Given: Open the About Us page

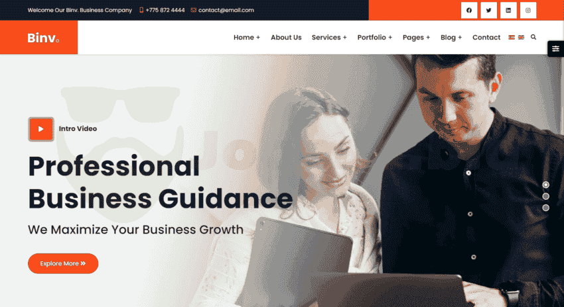Looking at the screenshot, I should (286, 37).
